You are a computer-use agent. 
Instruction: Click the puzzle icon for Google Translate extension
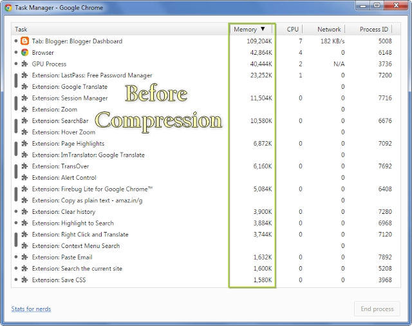pyautogui.click(x=24, y=86)
